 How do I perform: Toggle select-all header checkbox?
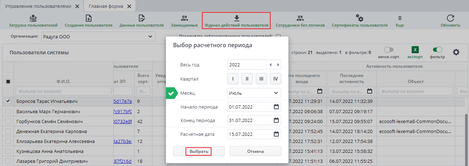tap(8, 82)
